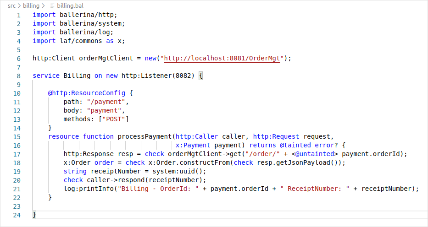This screenshot has height=227, width=428.
Task: Click 'http:Listener(8082)' text
Action: tap(158, 76)
